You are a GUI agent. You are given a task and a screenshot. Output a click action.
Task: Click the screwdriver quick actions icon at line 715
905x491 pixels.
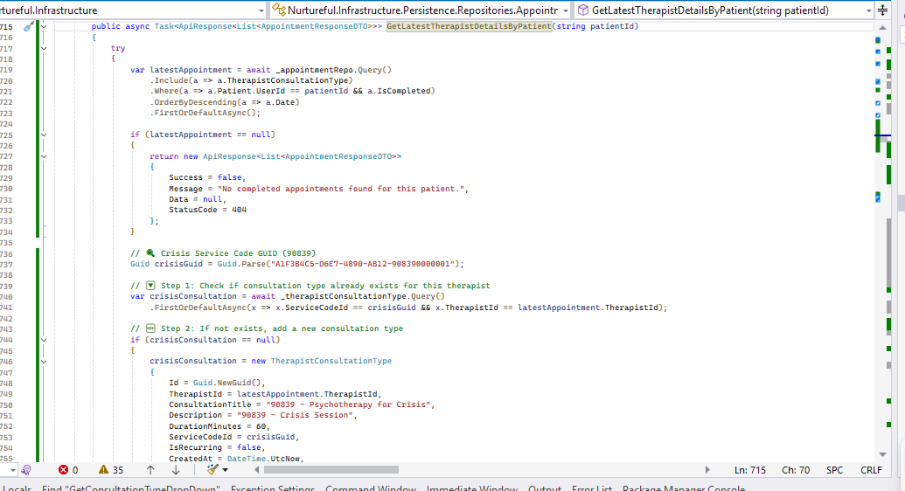click(27, 27)
